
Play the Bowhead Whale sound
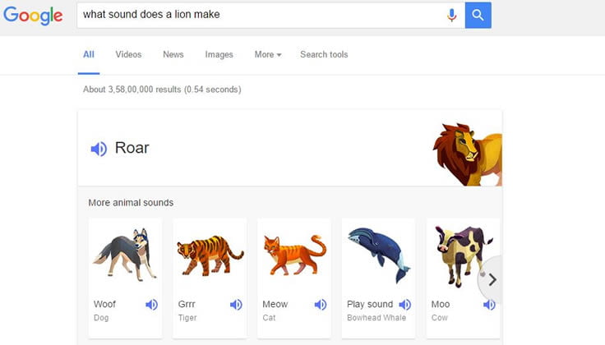404,305
